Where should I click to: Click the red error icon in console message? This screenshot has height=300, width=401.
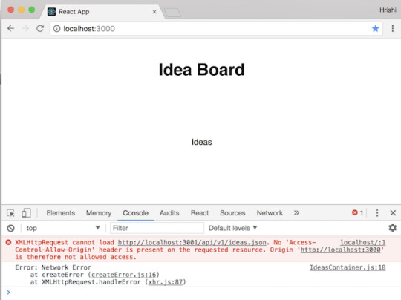coord(8,242)
